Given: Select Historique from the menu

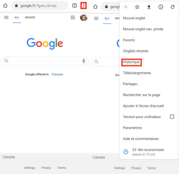Looking at the screenshot, I should point(132,62).
